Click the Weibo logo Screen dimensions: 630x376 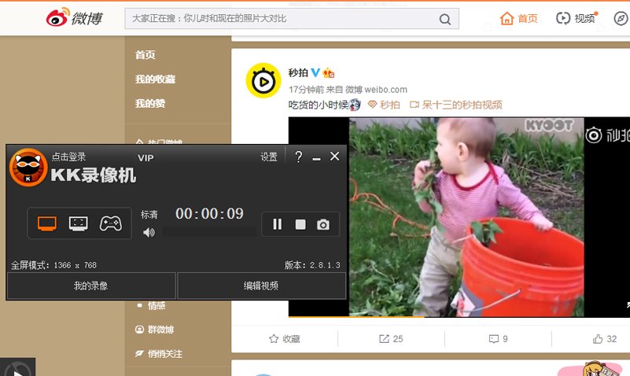click(75, 17)
